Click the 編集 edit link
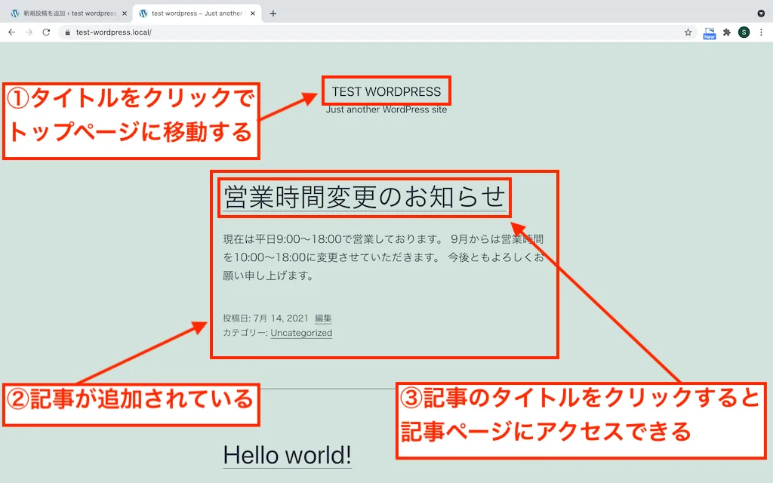773x483 pixels. point(323,318)
